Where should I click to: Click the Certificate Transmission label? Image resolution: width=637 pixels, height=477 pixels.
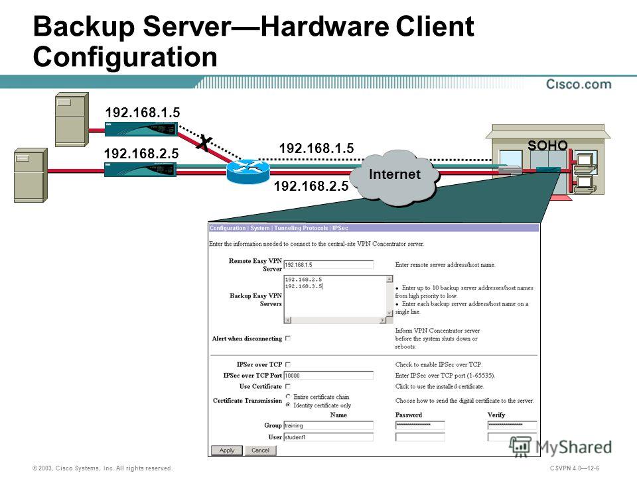(x=248, y=401)
